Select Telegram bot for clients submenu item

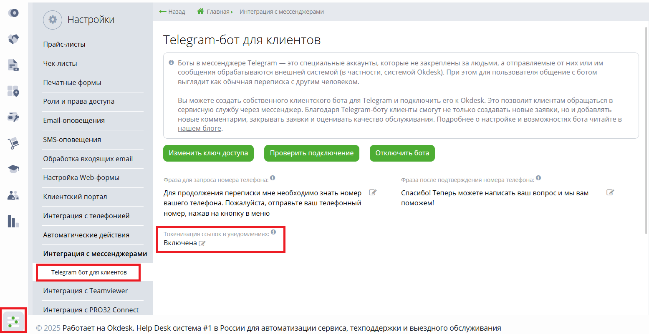pos(89,272)
